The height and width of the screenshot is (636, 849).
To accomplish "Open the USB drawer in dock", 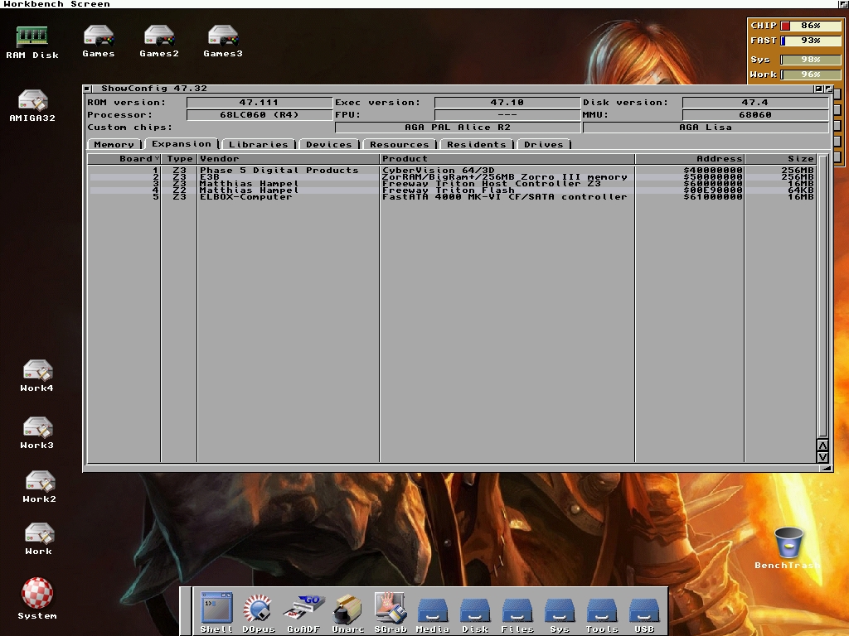I will point(643,615).
